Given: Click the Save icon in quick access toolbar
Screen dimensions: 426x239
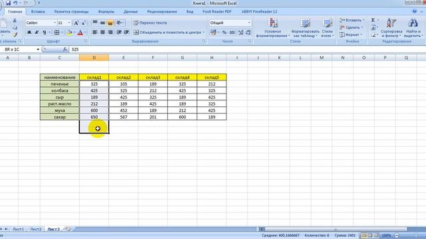Looking at the screenshot, I should pyautogui.click(x=8, y=3).
